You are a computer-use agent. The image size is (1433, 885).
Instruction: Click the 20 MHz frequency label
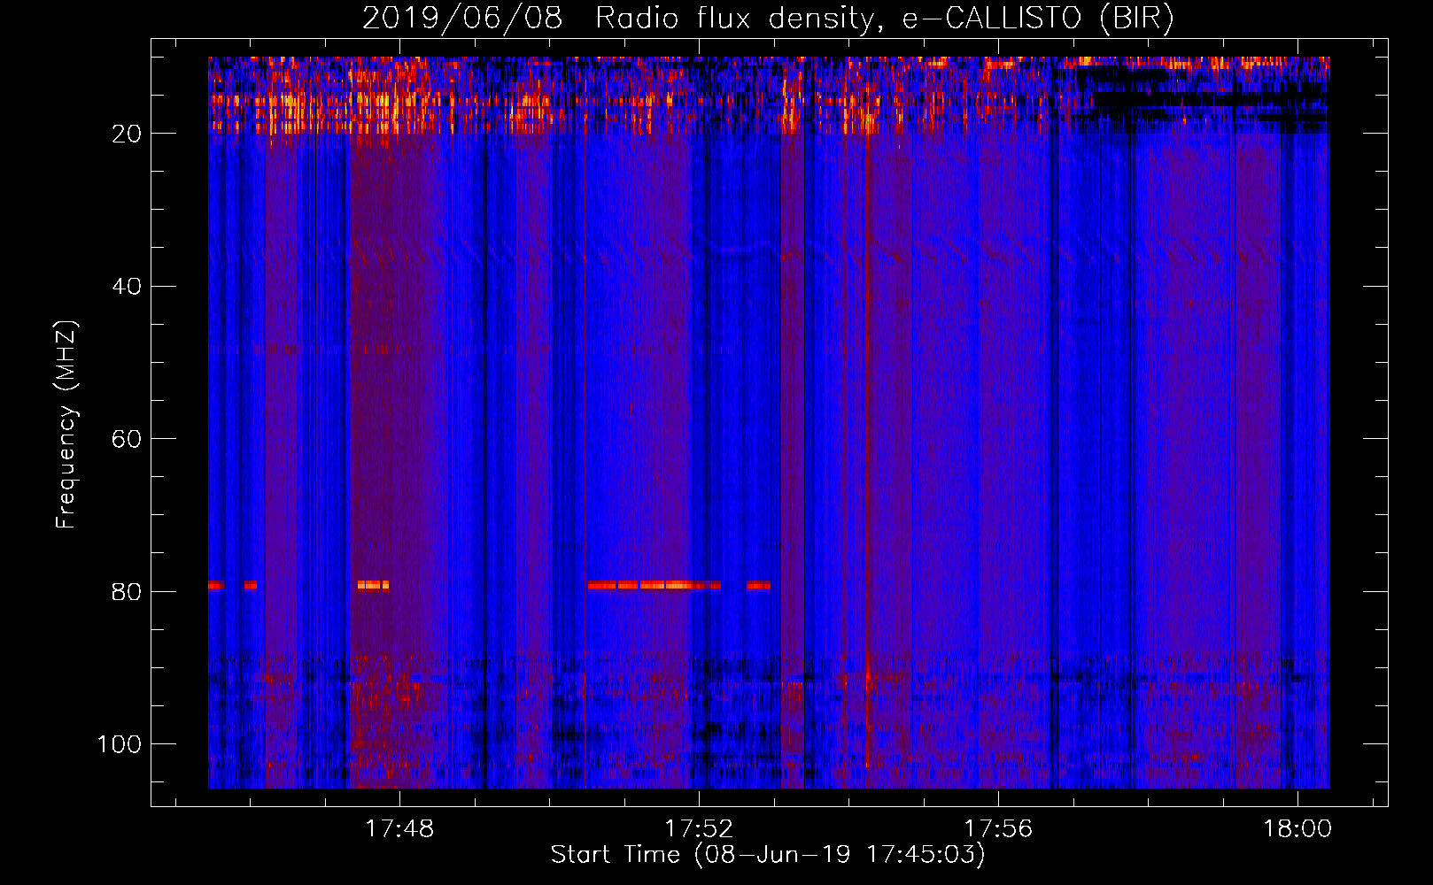click(128, 134)
